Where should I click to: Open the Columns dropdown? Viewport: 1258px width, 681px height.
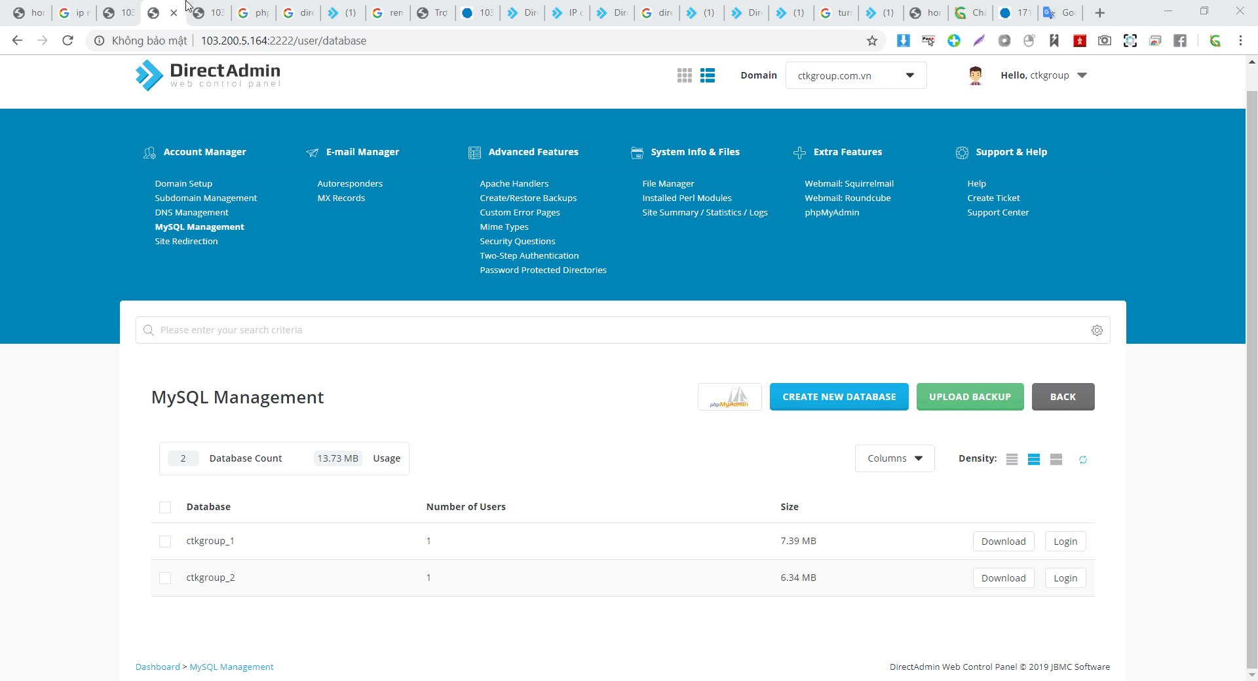pos(894,458)
